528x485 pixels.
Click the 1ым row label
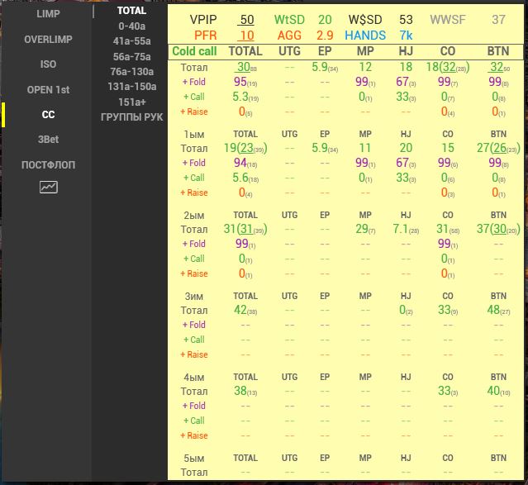194,135
